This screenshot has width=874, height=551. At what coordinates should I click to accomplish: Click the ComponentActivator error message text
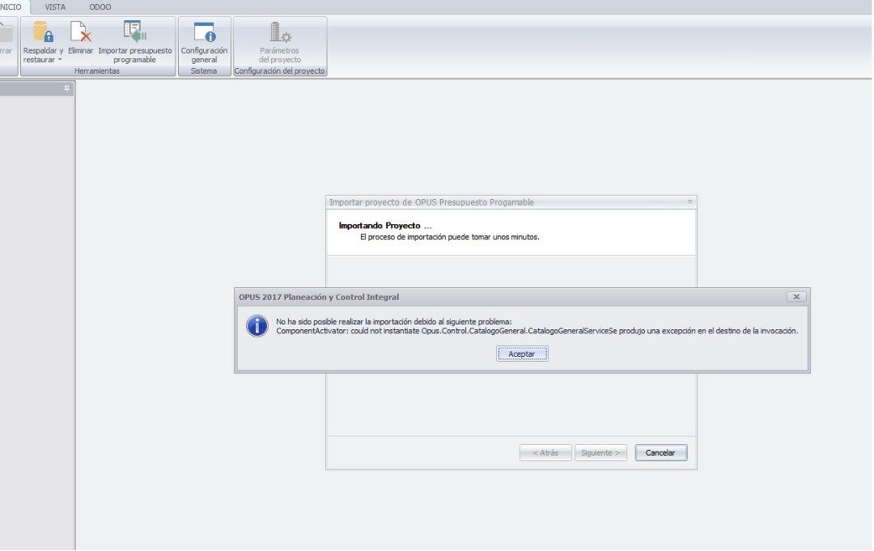point(537,331)
